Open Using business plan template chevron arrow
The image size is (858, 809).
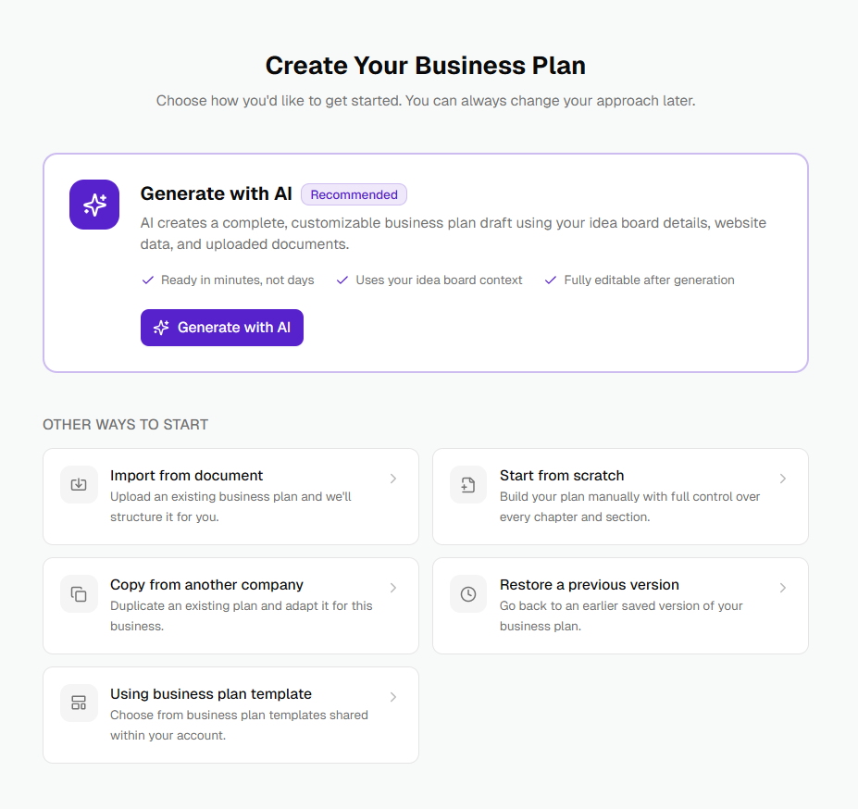pos(393,697)
